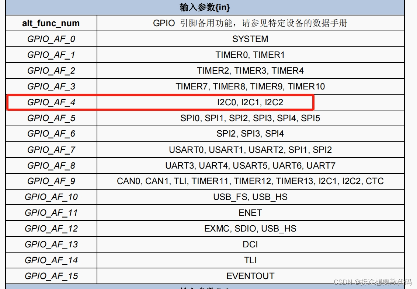Image resolution: width=417 pixels, height=289 pixels.
Task: Click the USART0, USART1, USART2 cell
Action: (250, 149)
